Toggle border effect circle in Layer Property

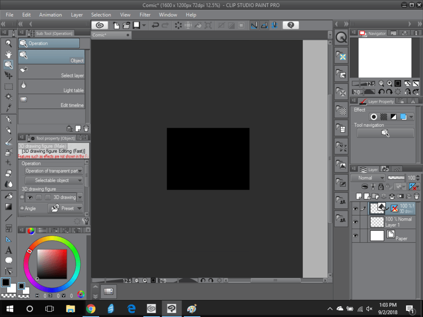coord(374,117)
